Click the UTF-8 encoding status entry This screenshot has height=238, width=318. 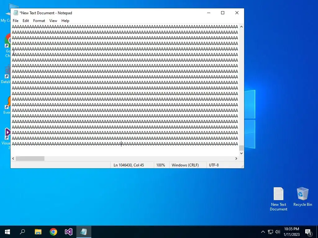pos(214,165)
